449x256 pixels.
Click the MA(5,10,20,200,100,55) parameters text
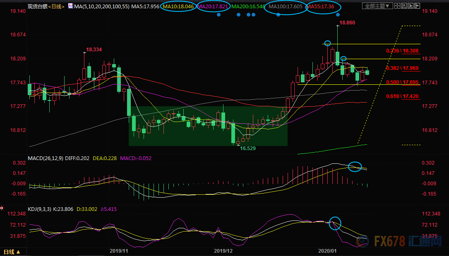click(x=100, y=6)
